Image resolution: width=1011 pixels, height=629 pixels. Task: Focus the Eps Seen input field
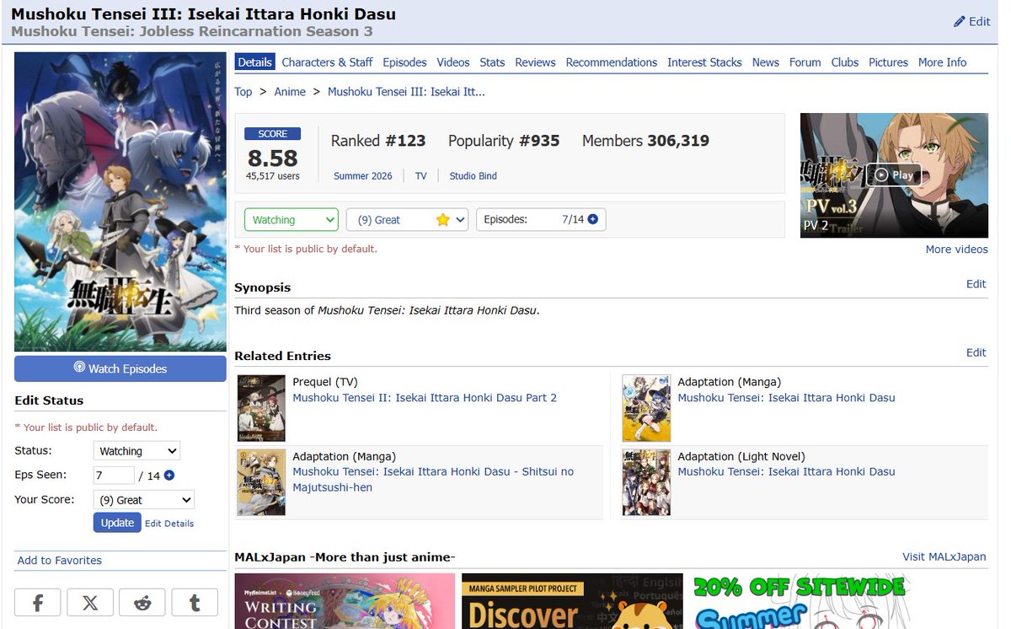coord(114,476)
